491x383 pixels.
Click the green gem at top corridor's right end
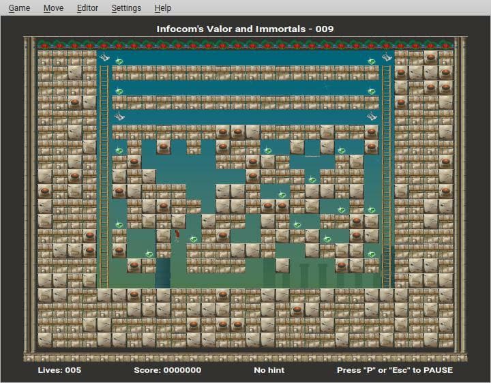pyautogui.click(x=372, y=61)
